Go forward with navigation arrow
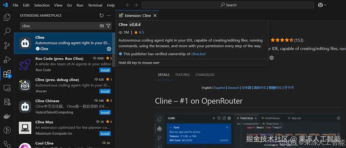Screen dimensions: 346x148 (x=136, y=5)
